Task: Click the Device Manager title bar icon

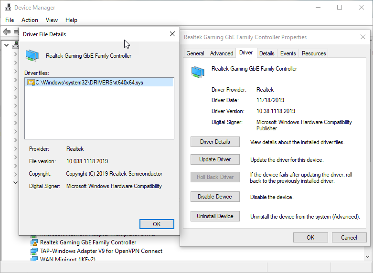Action: tap(8, 7)
